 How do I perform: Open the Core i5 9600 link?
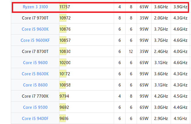point(35,63)
